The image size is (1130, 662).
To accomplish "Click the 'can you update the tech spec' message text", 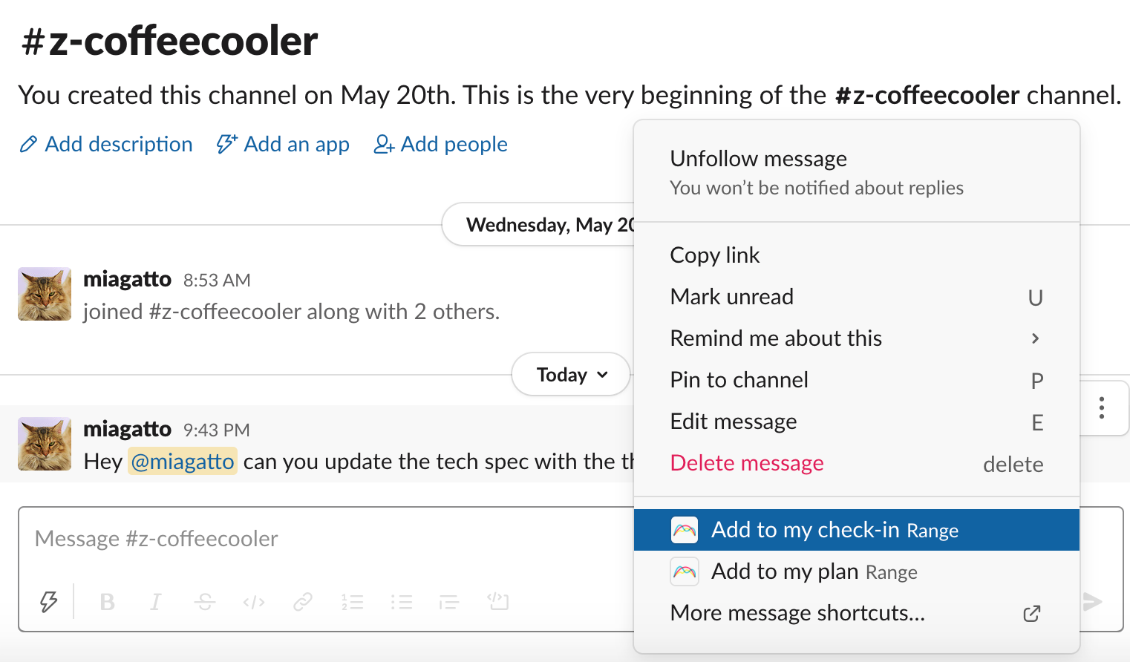I will click(x=439, y=462).
